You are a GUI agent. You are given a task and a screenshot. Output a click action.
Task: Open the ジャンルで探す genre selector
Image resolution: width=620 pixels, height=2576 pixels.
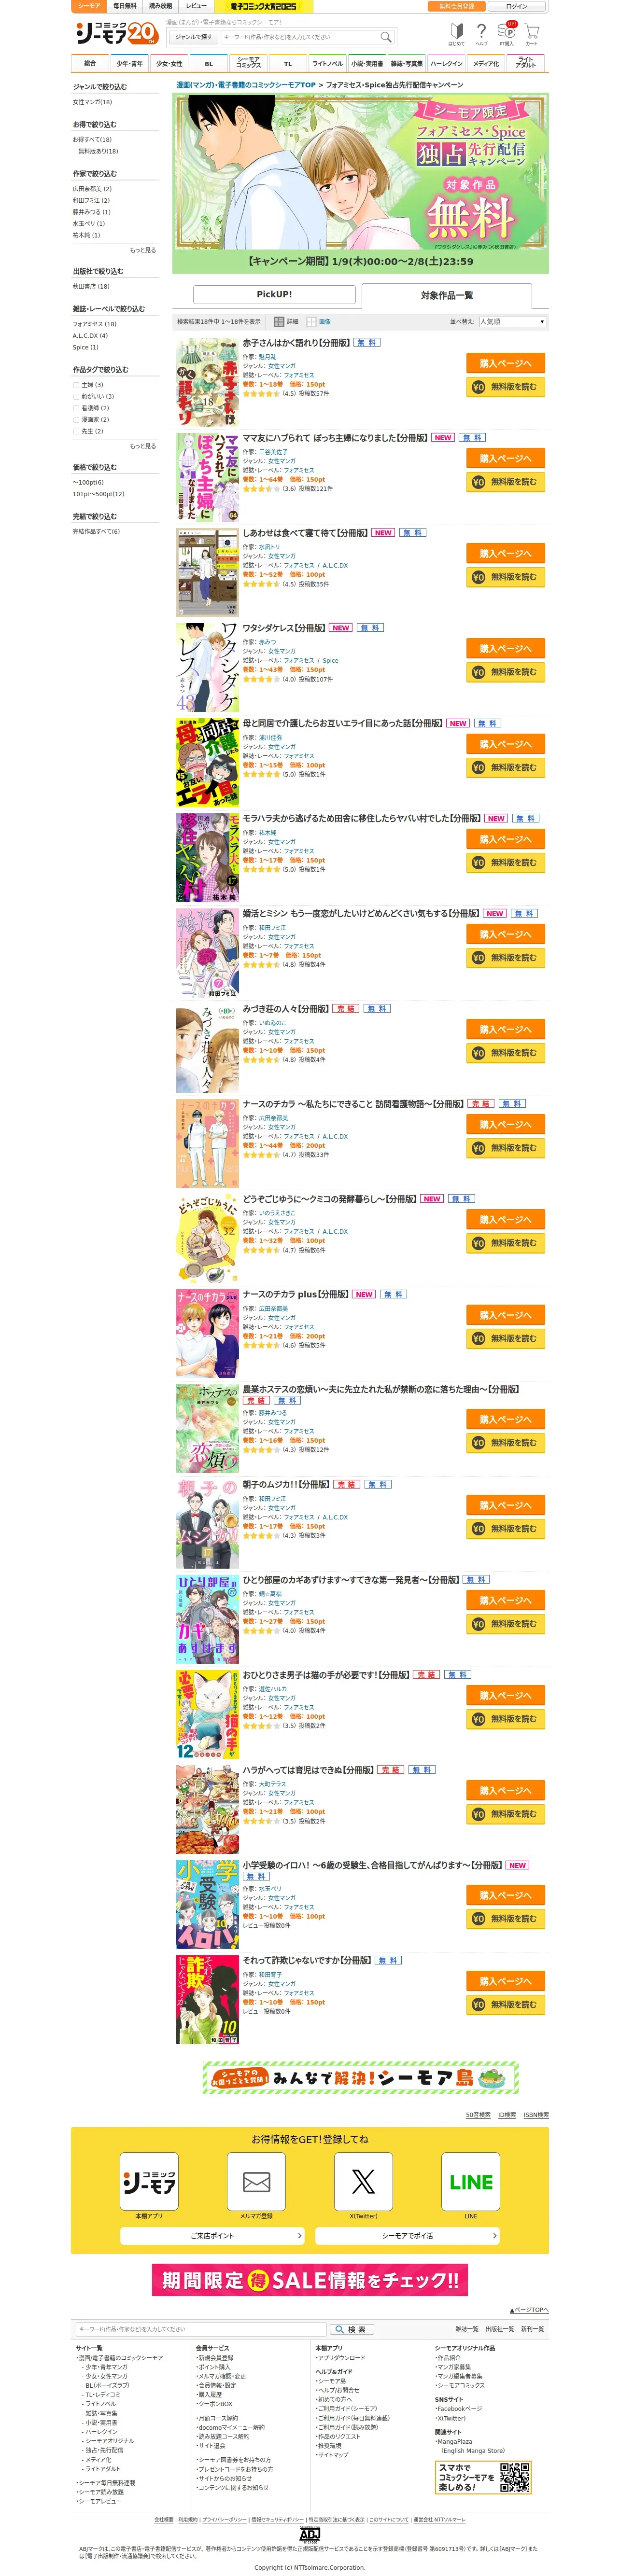(x=194, y=37)
